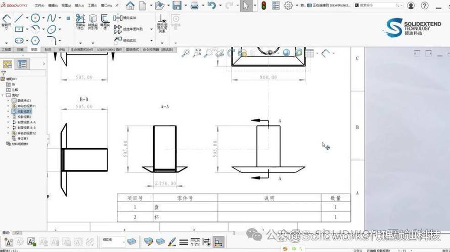This screenshot has height=252, width=450.
Task: Click the Move Entities tool
Action: (x=125, y=40)
